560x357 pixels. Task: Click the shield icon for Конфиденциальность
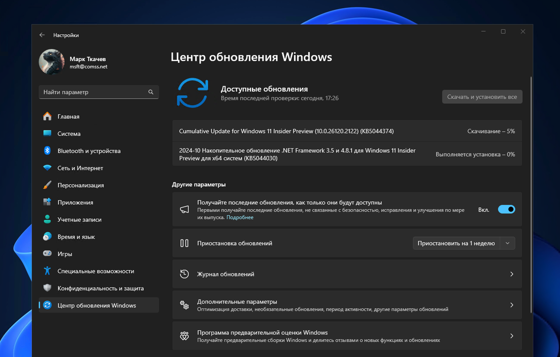click(47, 288)
